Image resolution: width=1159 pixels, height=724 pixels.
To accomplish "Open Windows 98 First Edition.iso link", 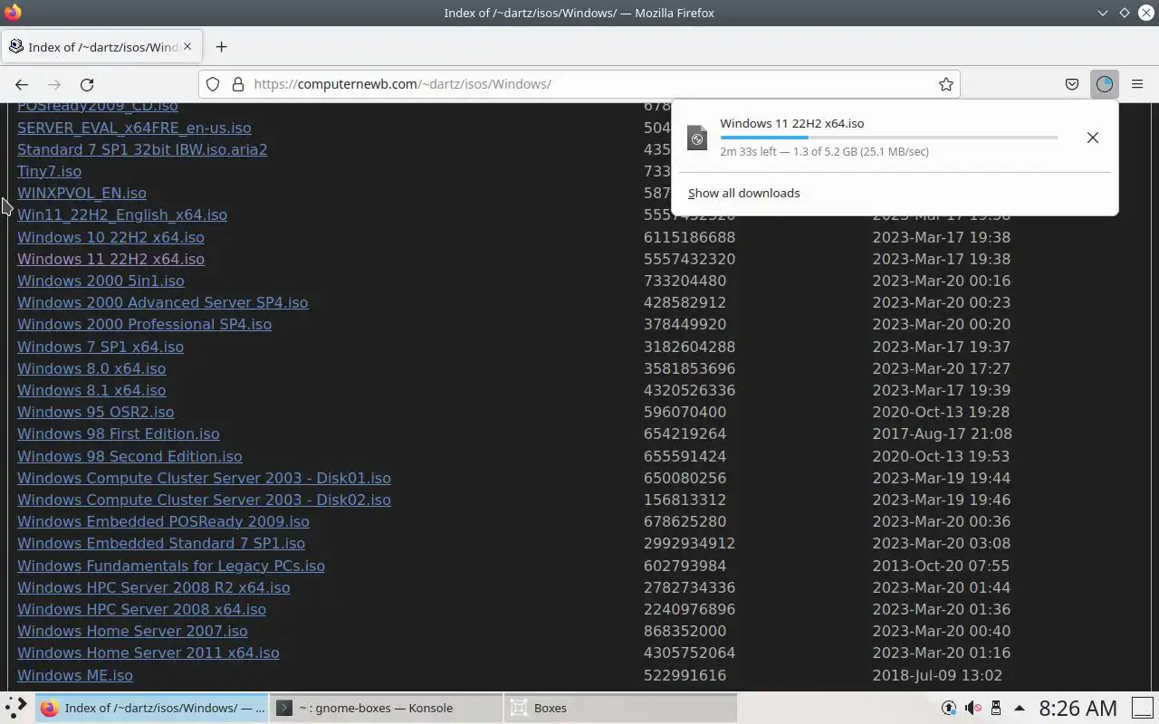I will (119, 433).
